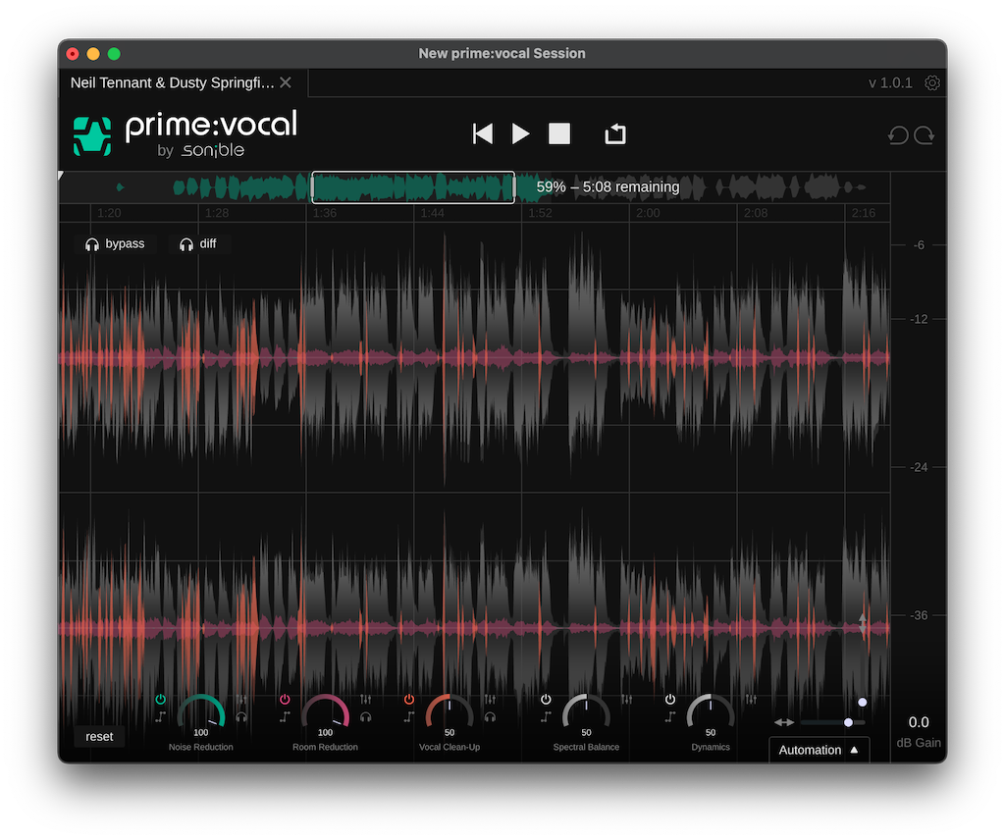Click the prime:vocal sonible logo

pyautogui.click(x=185, y=133)
